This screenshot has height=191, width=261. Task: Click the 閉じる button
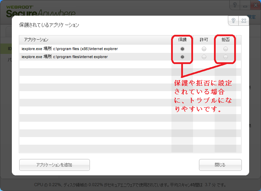click(220, 165)
